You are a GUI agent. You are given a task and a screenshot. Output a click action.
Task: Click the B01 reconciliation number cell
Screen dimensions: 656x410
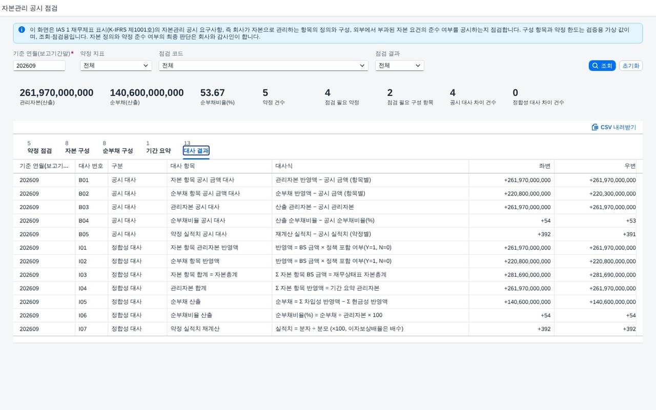point(91,180)
